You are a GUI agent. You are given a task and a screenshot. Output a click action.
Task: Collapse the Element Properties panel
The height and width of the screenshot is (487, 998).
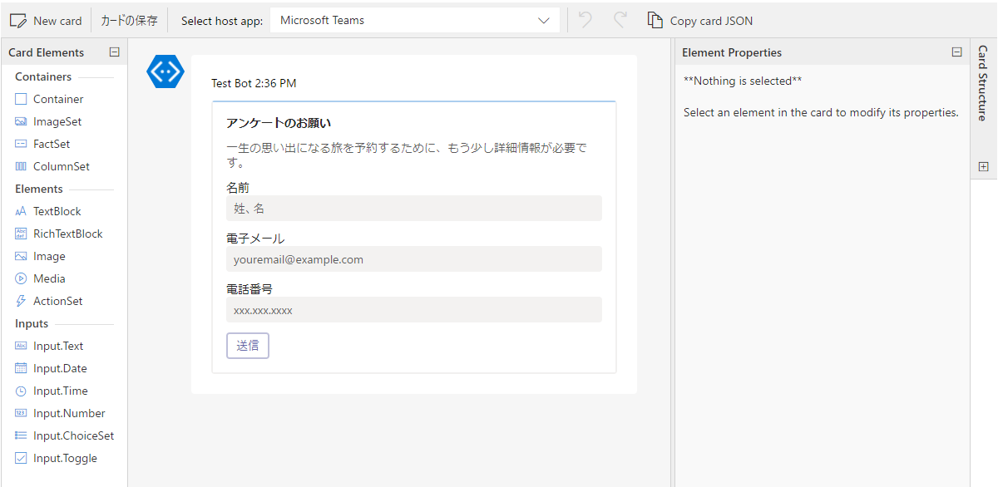point(956,52)
